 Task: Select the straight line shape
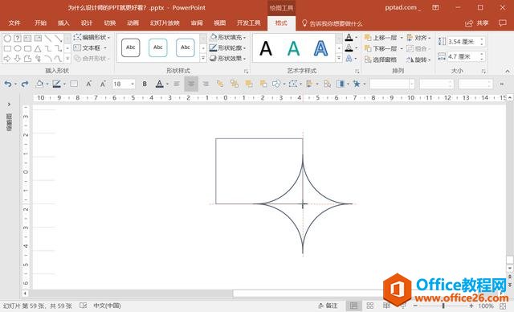tap(48, 39)
